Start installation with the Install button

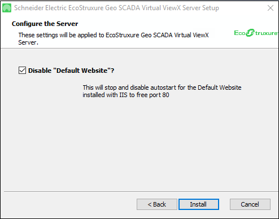click(199, 204)
